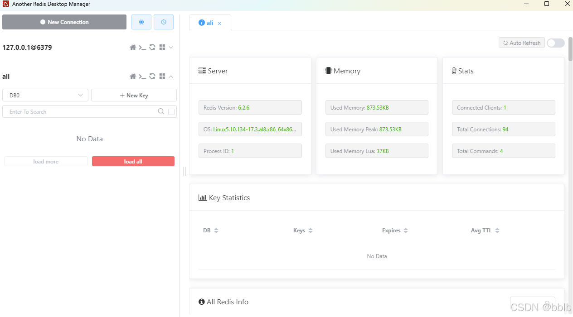Viewport: 573px width, 317px height.
Task: Click the All Redis Info heading
Action: click(223, 302)
